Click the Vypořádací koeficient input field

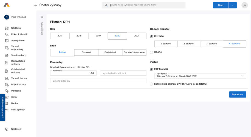pos(123,73)
